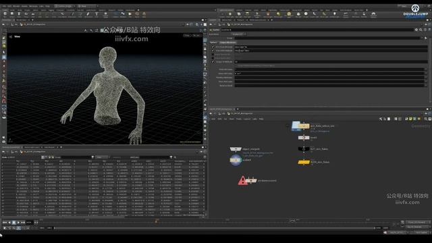Screen dimensions: 432x243
Task: Select the Platonic Solids shelf tool
Action: (105, 14)
